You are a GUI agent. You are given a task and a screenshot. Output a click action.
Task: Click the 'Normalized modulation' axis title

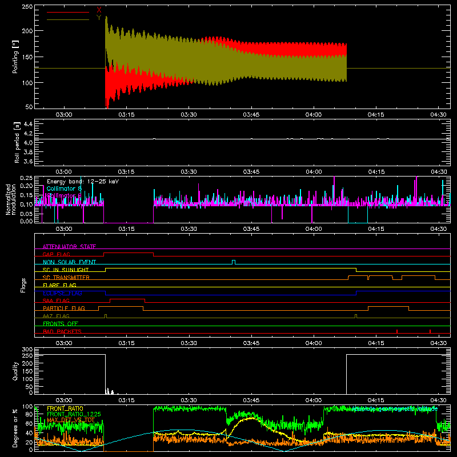11,199
